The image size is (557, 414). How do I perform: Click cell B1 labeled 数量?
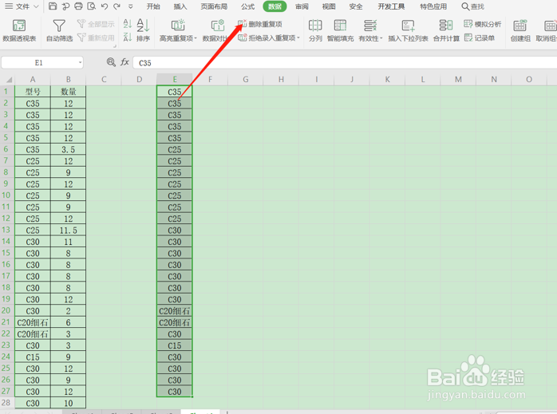pos(68,92)
